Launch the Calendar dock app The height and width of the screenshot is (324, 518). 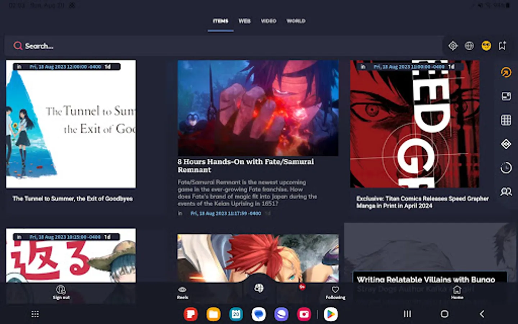(x=236, y=314)
